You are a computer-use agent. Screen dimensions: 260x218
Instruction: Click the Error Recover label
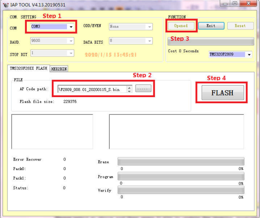pyautogui.click(x=27, y=159)
